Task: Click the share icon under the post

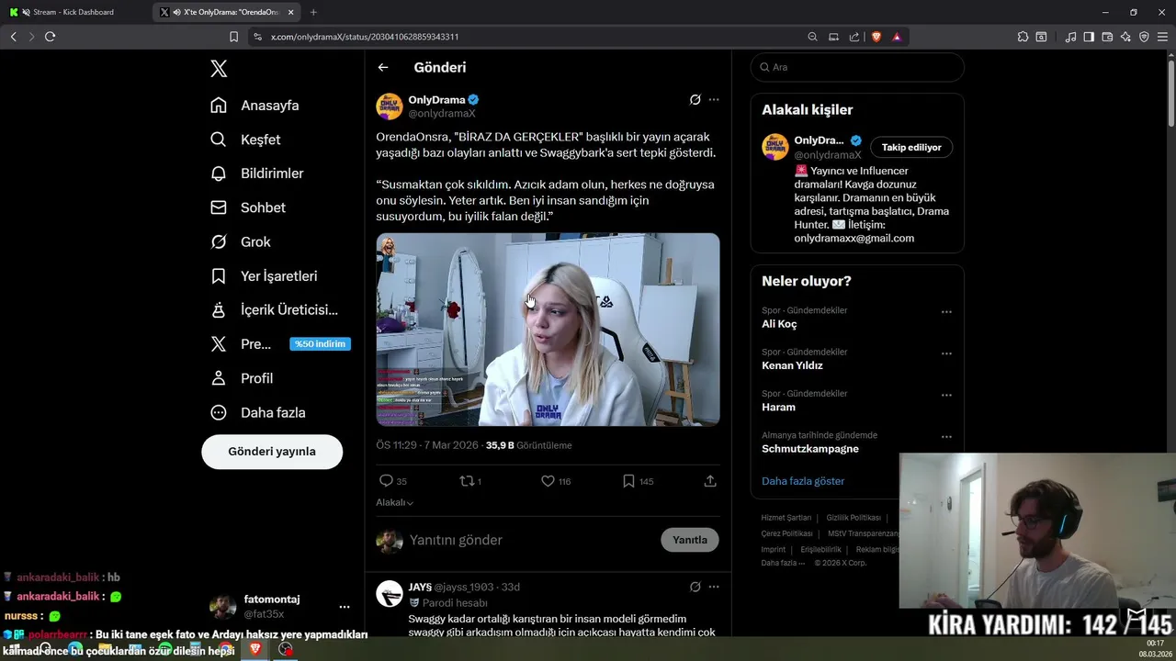Action: coord(710,481)
